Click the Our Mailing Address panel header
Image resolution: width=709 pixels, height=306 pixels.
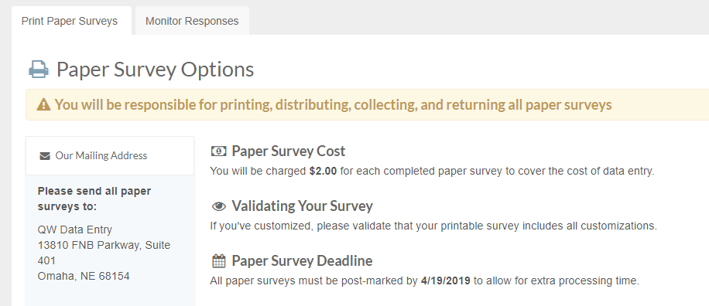[x=110, y=156]
